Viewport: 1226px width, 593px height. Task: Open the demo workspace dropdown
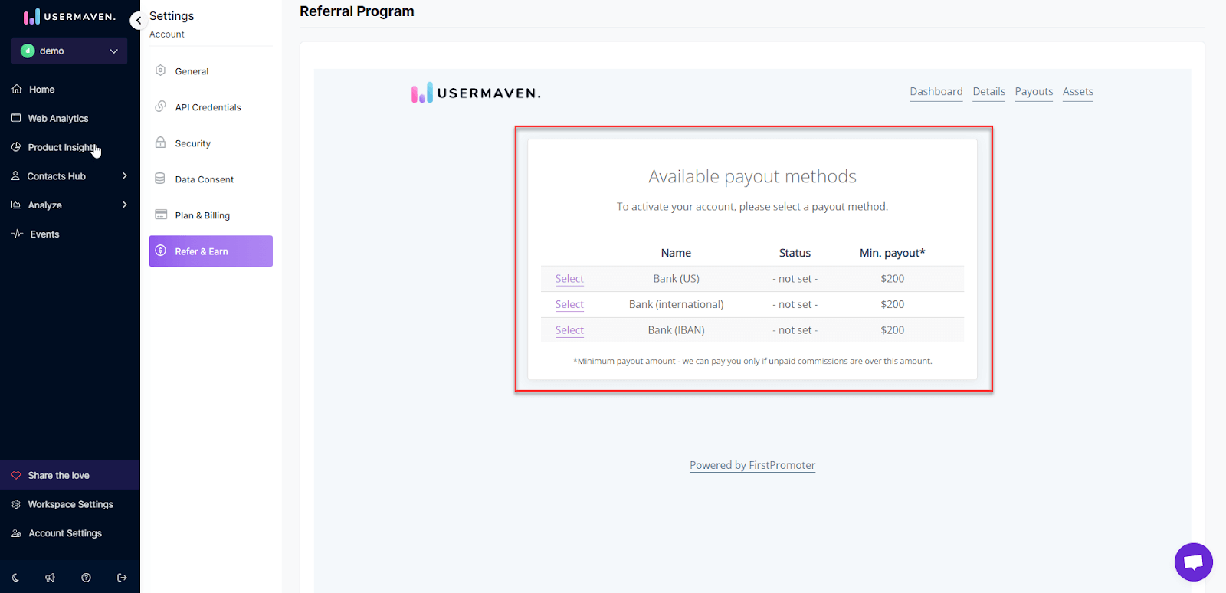click(x=69, y=51)
